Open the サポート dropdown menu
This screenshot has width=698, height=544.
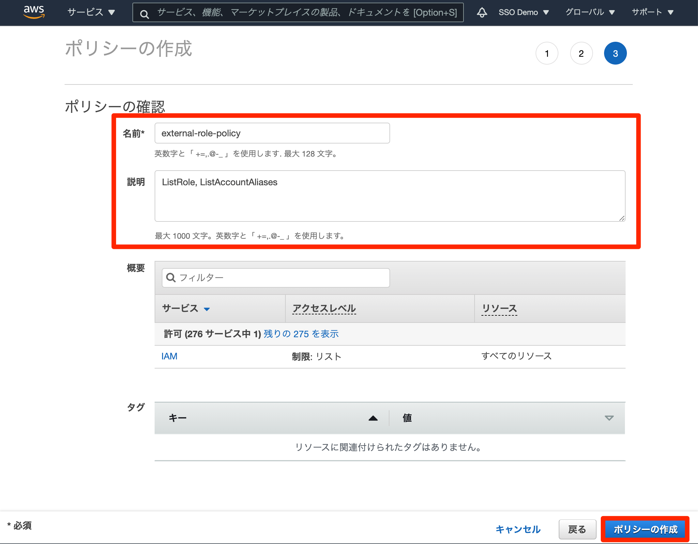coord(652,12)
